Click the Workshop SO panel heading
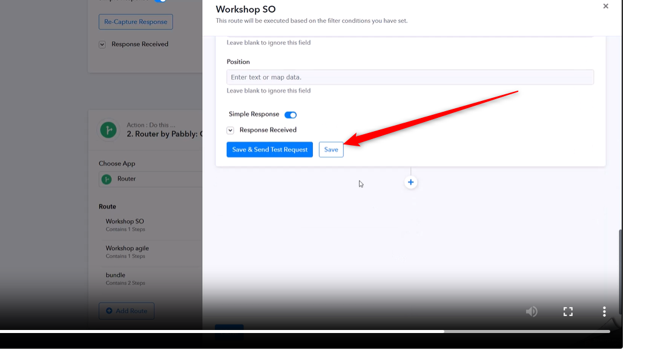Image resolution: width=658 pixels, height=359 pixels. pos(246,9)
